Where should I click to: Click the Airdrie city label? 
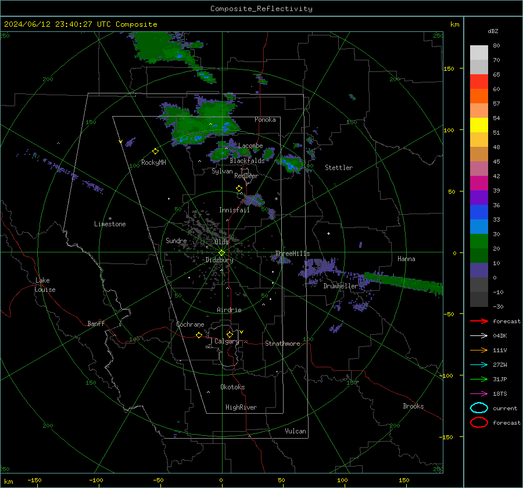pos(229,310)
